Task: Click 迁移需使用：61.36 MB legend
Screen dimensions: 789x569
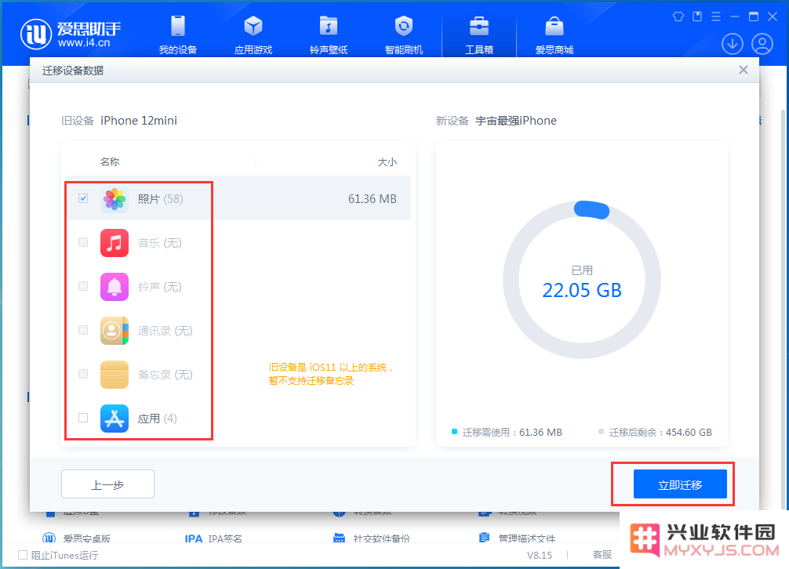Action: point(507,433)
